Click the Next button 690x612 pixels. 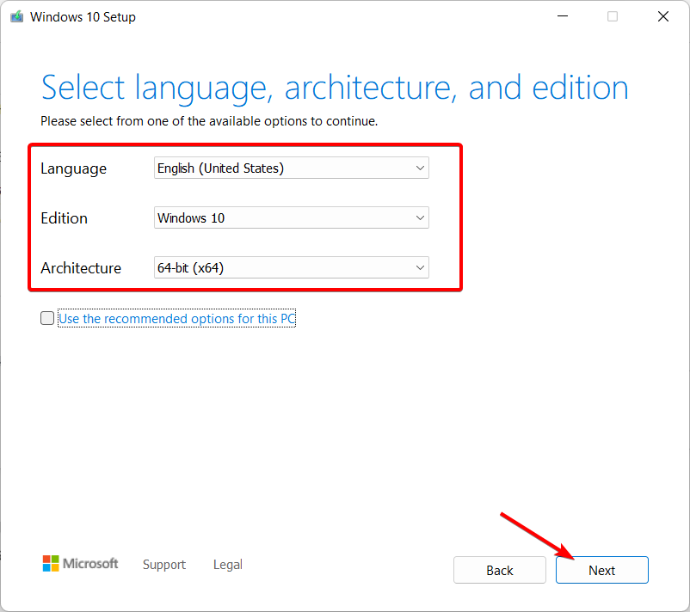pyautogui.click(x=602, y=570)
